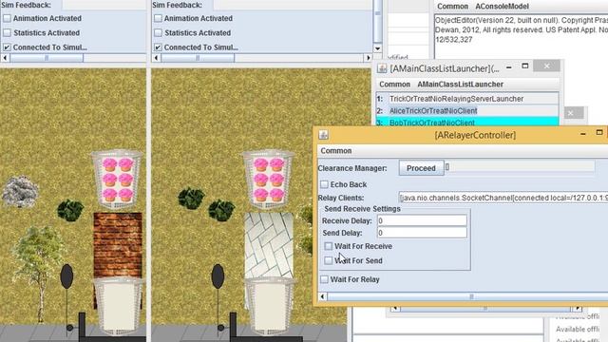Maximize the ARelayerController window
Image resolution: width=608 pixels, height=342 pixels.
click(x=599, y=133)
